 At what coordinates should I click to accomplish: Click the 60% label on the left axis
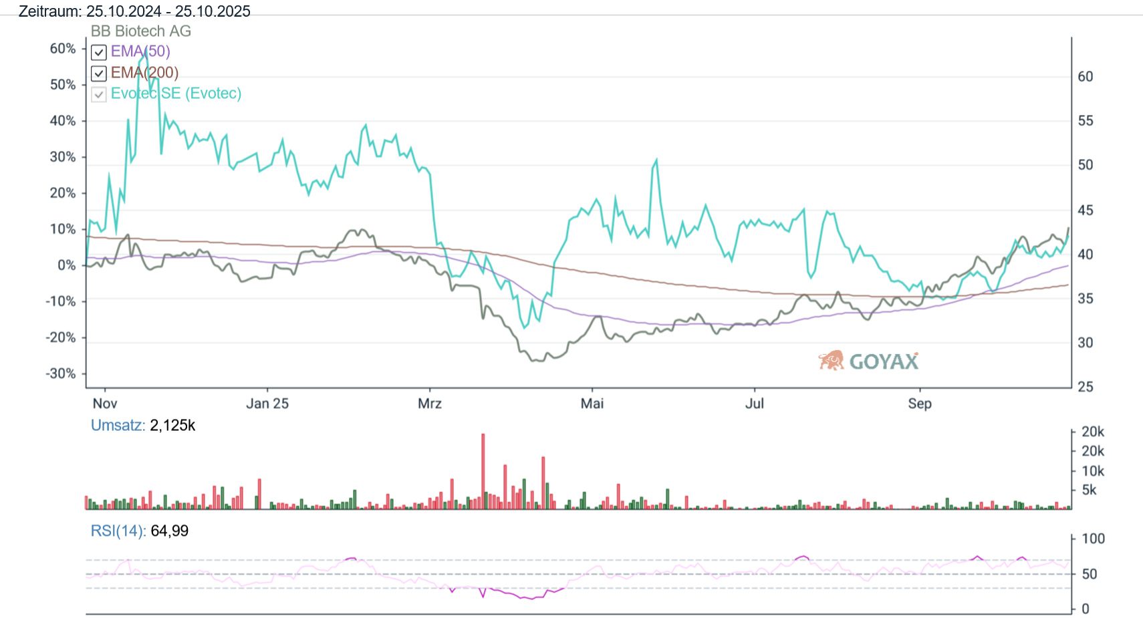click(63, 49)
